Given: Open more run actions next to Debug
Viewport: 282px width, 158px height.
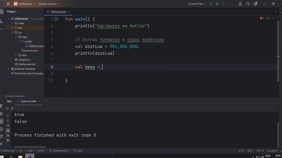Looking at the screenshot, I should click(223, 4).
